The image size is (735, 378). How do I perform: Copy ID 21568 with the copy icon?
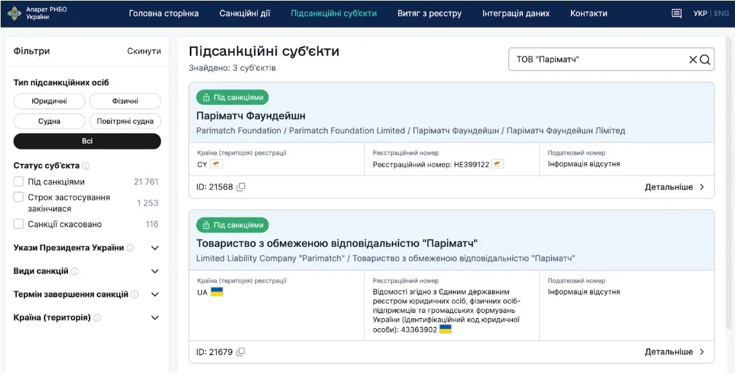[x=240, y=187]
